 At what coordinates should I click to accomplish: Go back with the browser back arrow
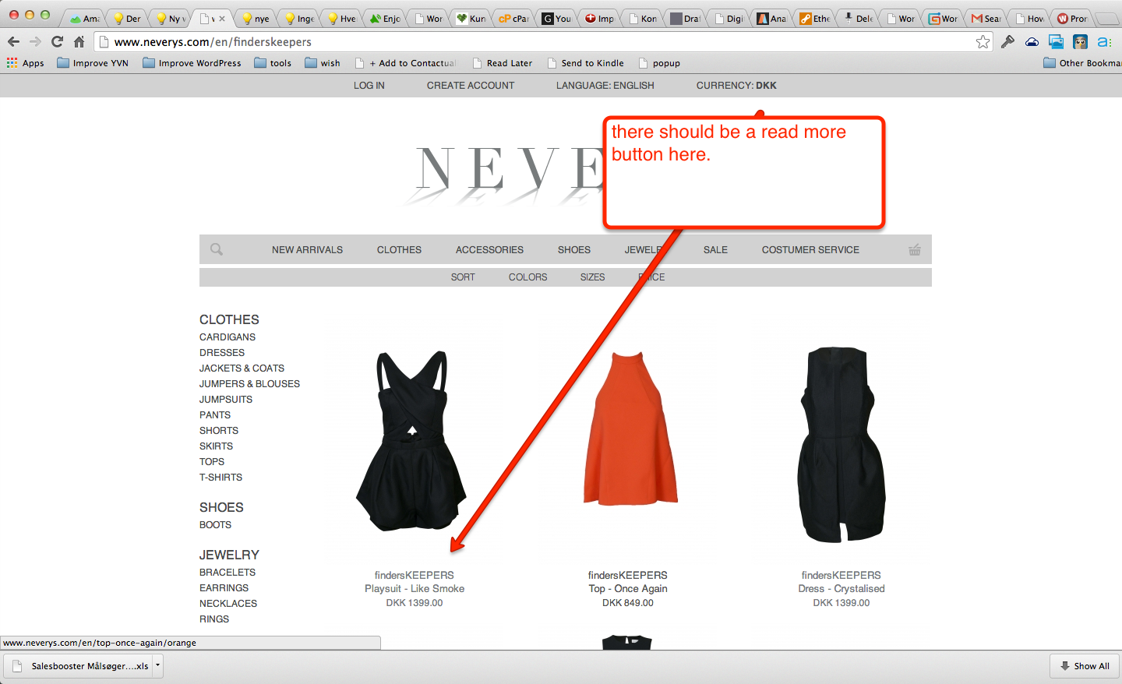click(x=13, y=42)
